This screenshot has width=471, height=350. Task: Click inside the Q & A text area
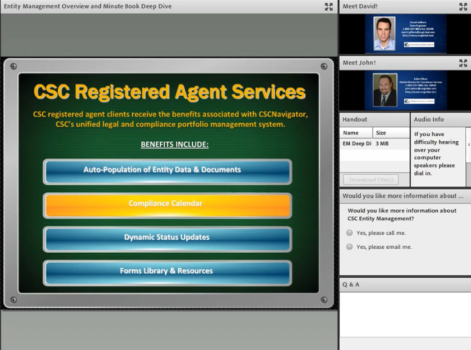coord(405,314)
